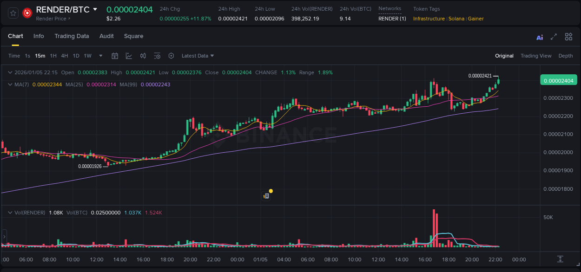Collapse the MA indicators row via its chevron
The image size is (581, 272).
click(x=10, y=84)
